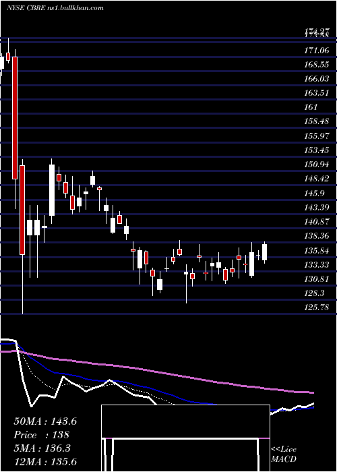Click the 133.33 price axis label
The image size is (337, 472).
(x=317, y=265)
